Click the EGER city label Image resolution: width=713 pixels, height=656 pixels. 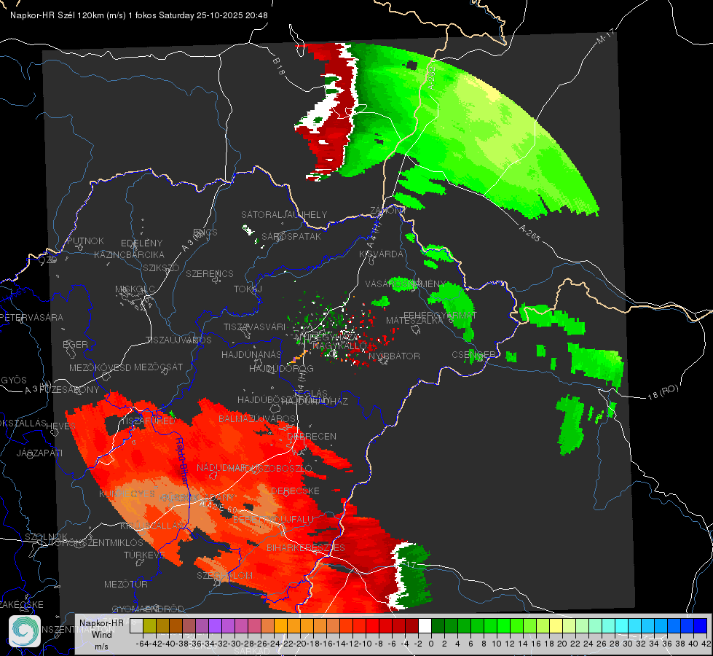click(75, 345)
